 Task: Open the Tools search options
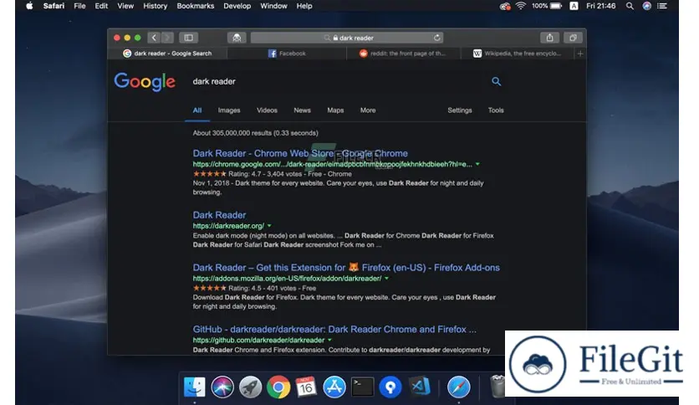(496, 110)
